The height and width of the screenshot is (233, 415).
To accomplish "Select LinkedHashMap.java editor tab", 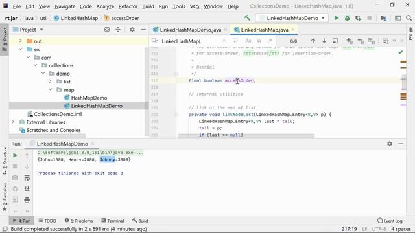I will 264,30.
